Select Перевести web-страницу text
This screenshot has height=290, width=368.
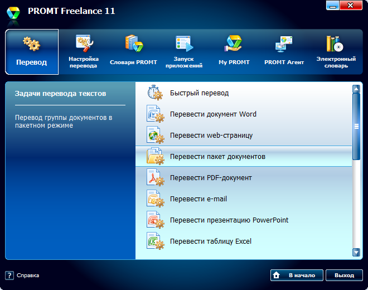(211, 136)
